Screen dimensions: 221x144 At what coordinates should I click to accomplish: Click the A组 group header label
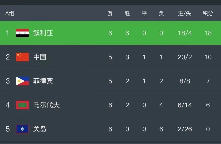10,13
